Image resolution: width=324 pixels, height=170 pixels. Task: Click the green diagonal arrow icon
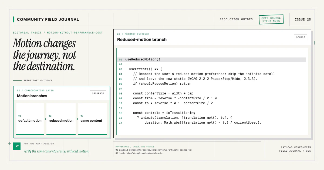tap(17, 146)
